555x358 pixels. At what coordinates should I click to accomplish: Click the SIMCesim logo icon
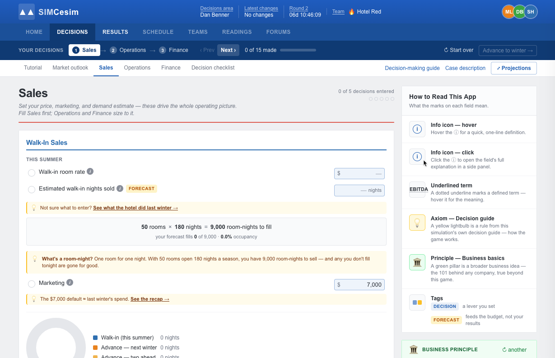(27, 12)
